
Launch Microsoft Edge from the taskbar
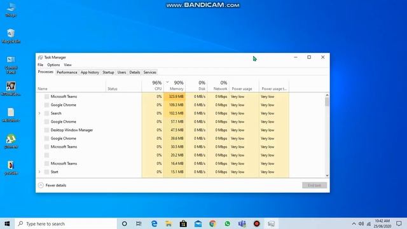click(x=154, y=223)
